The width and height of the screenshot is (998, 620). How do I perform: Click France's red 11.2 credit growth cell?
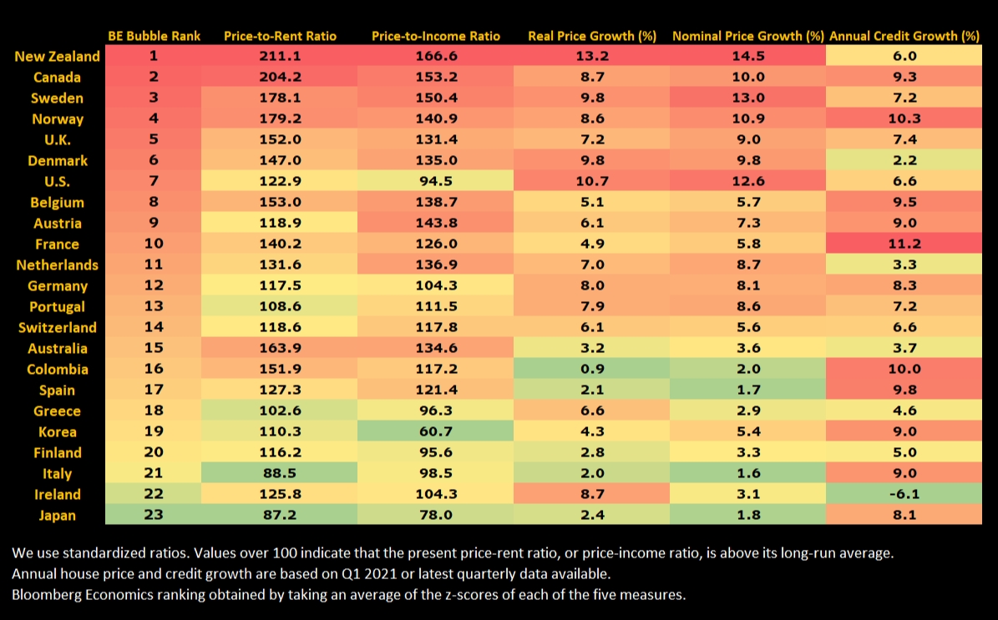904,244
